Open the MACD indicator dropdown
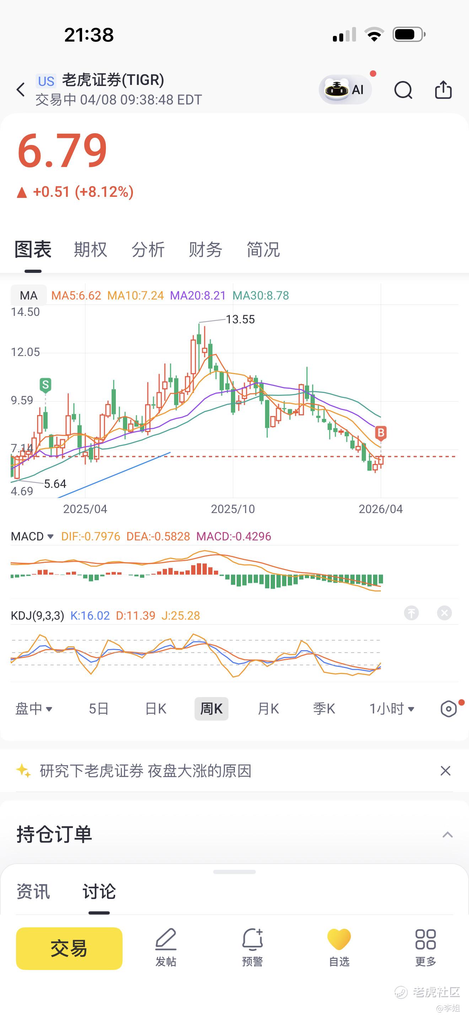 32,537
